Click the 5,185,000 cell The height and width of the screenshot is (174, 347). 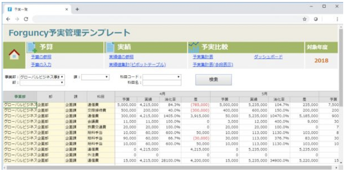pyautogui.click(x=305, y=116)
